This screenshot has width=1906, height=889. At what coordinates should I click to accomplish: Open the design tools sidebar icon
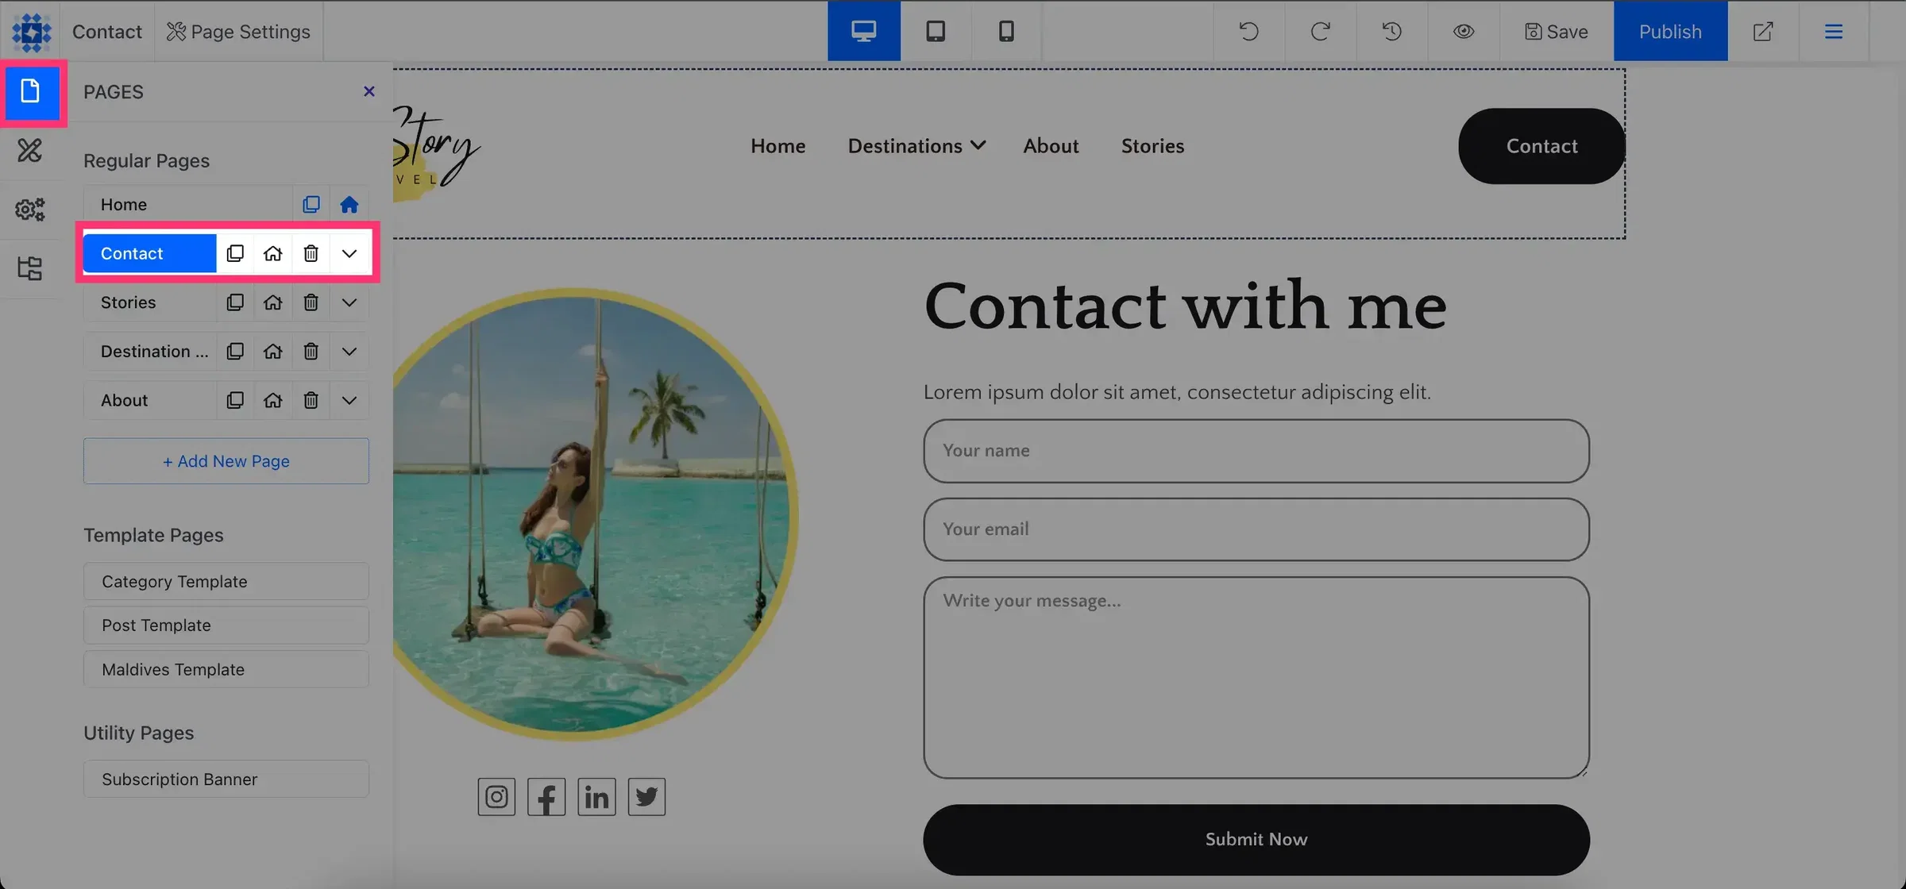(30, 150)
